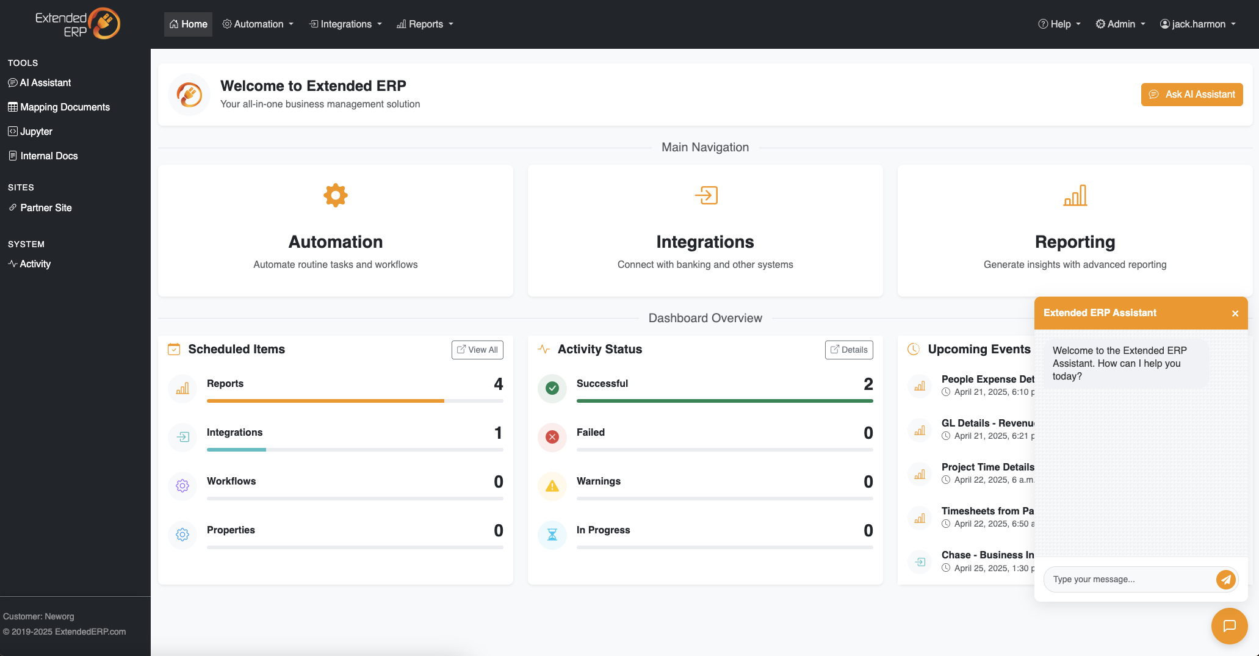Click the scheduled Integrations row icon
The width and height of the screenshot is (1259, 656).
182,437
